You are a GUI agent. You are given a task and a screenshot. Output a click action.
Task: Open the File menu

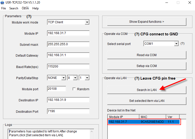[x=4, y=8]
